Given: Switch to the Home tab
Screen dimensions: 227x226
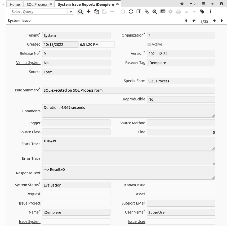Looking at the screenshot, I should (x=15, y=4).
